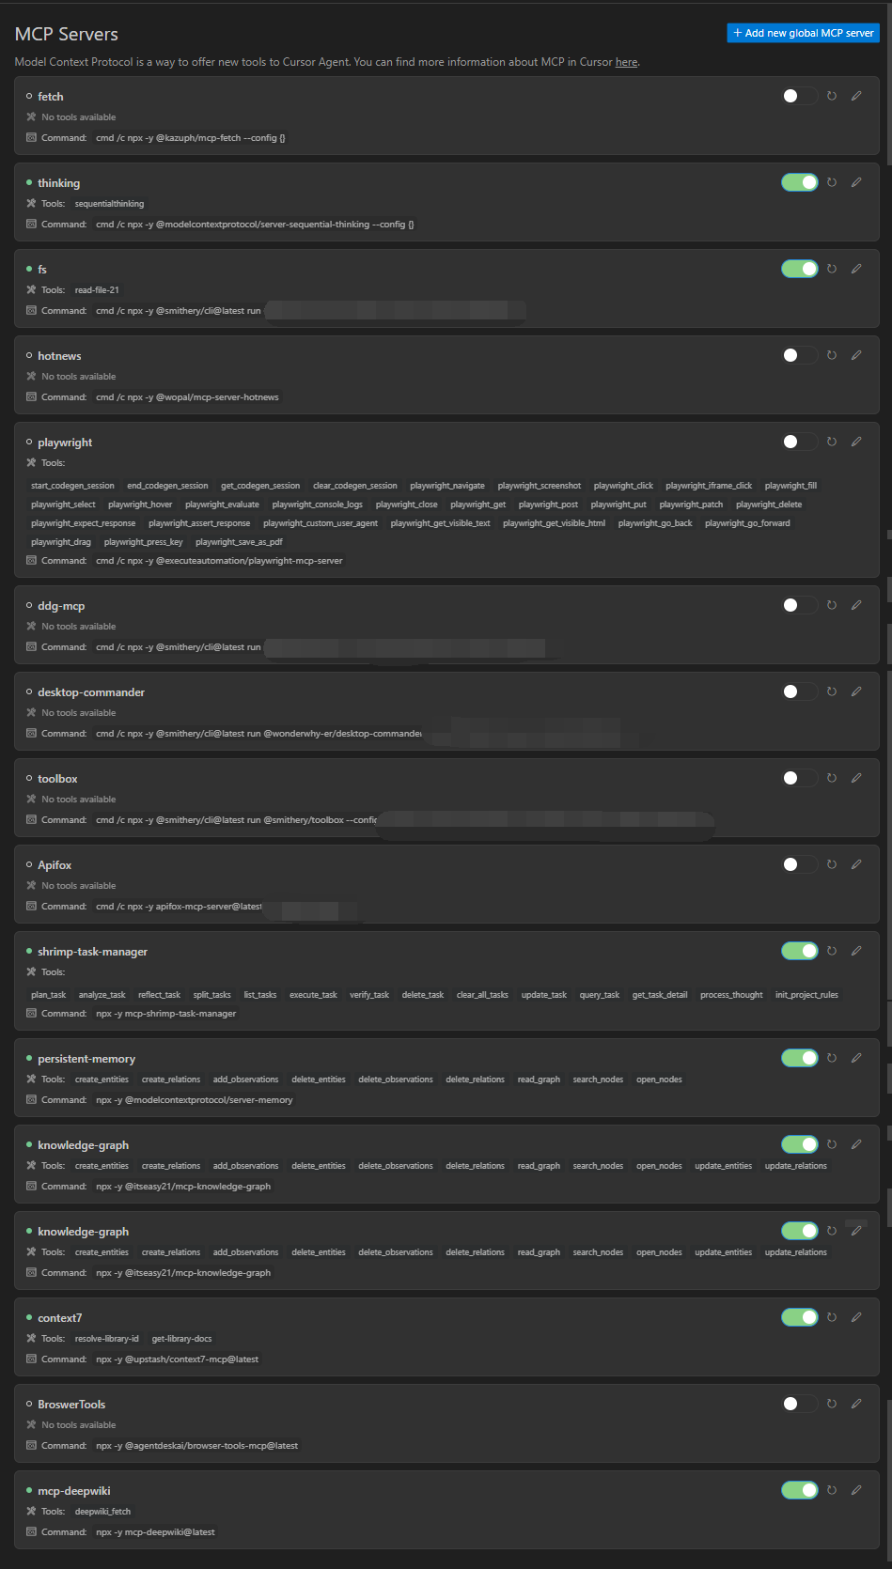Refresh the playwright server
This screenshot has width=892, height=1569.
pyautogui.click(x=832, y=442)
